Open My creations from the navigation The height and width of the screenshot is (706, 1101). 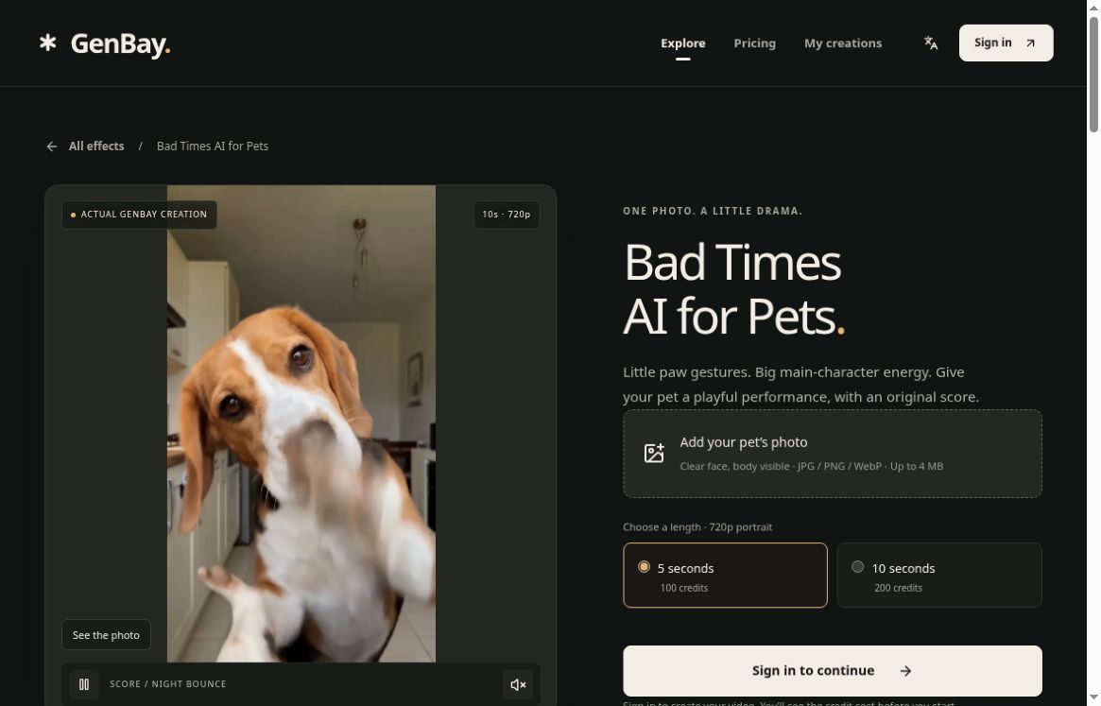(x=843, y=43)
